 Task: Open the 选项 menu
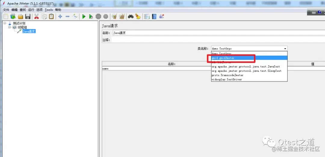tap(39, 10)
